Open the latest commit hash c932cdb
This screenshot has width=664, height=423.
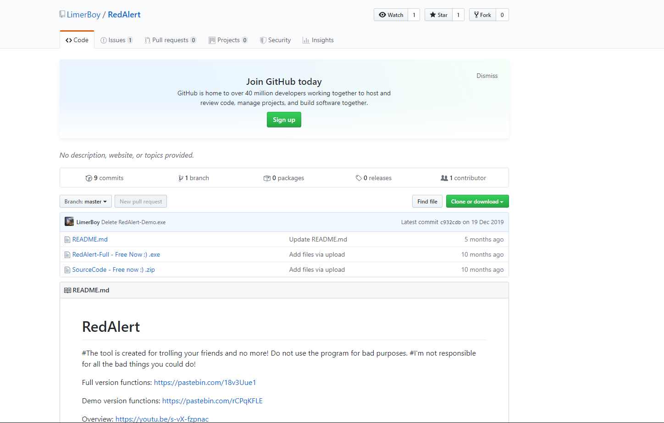tap(450, 222)
